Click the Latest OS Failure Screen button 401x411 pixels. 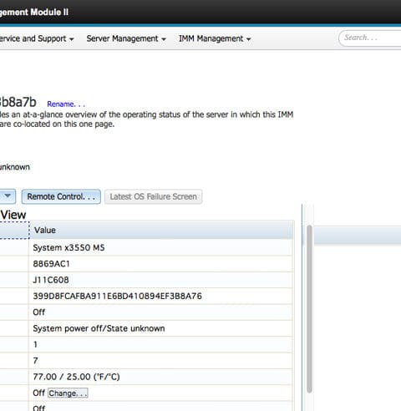click(x=153, y=196)
